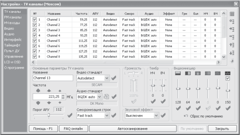Click the copy icon next to Аудио стандарт
Image resolution: width=240 pixels, height=135 pixels.
(x=106, y=97)
